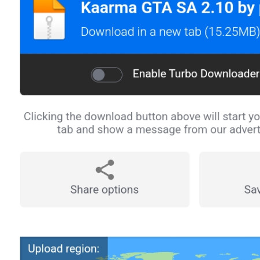
Task: Click the Enable Turbo Downloader label text
Action: click(x=196, y=74)
